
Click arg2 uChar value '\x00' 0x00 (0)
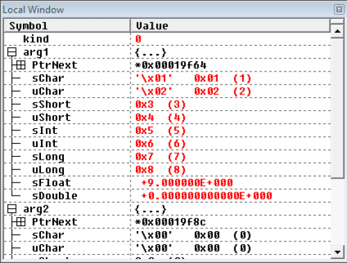point(194,248)
